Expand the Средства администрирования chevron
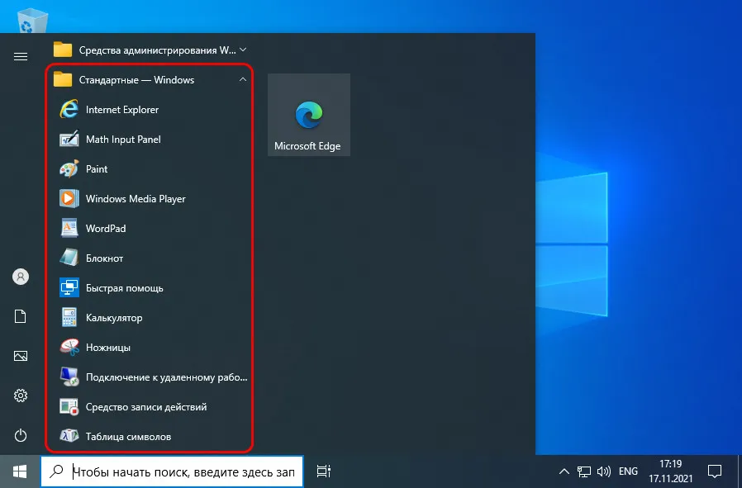The width and height of the screenshot is (742, 488). point(243,50)
